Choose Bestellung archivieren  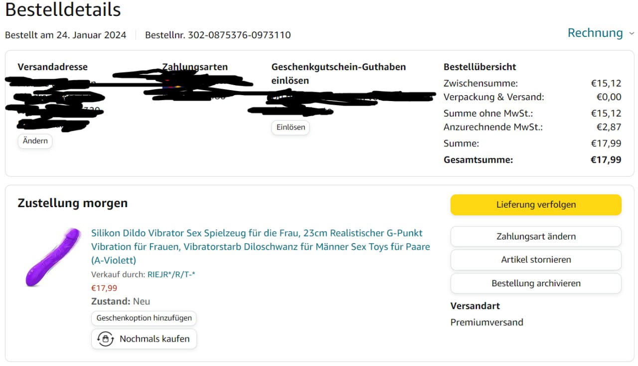tap(536, 283)
